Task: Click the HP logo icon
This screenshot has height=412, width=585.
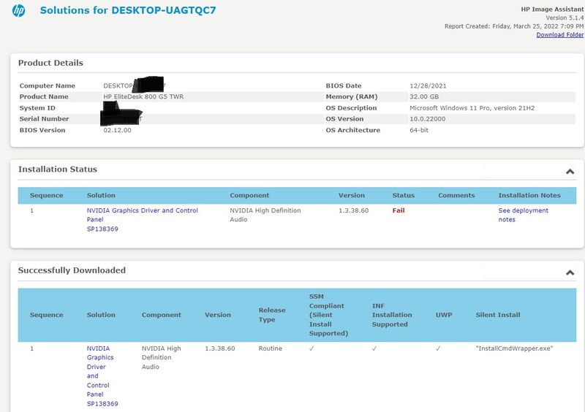Action: (x=19, y=10)
